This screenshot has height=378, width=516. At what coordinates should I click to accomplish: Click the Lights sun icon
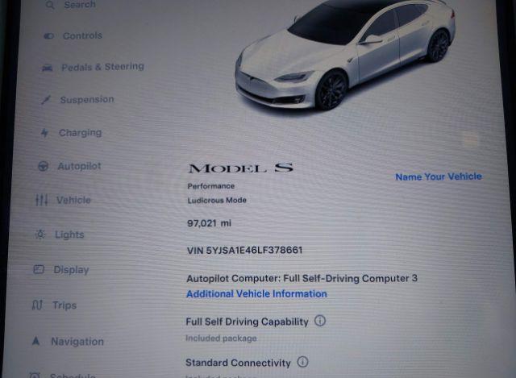[x=40, y=235]
